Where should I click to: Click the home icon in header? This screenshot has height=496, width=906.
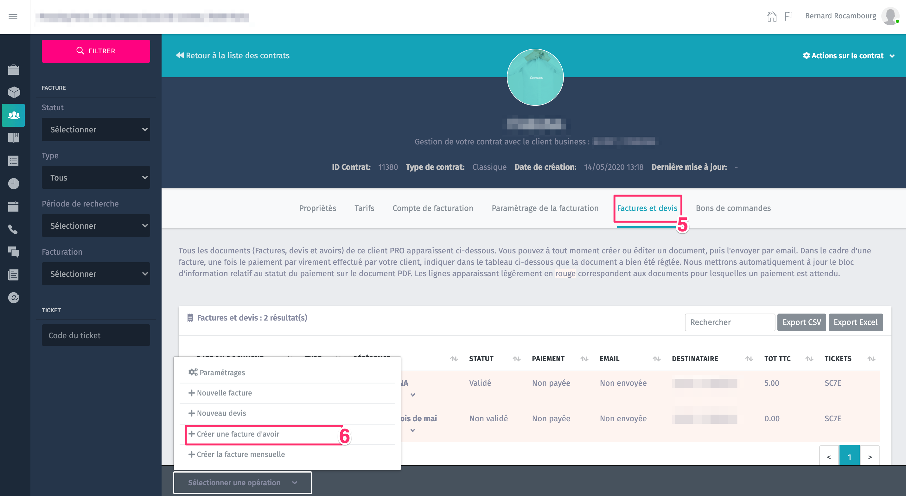coord(772,16)
